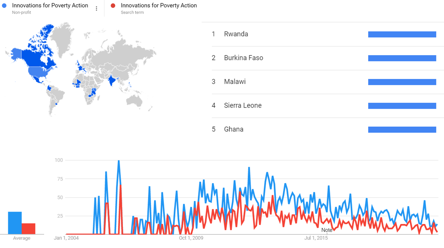444x248 pixels.
Task: Select the blue Innovations for Poverty Action non-profit term
Action: point(50,6)
